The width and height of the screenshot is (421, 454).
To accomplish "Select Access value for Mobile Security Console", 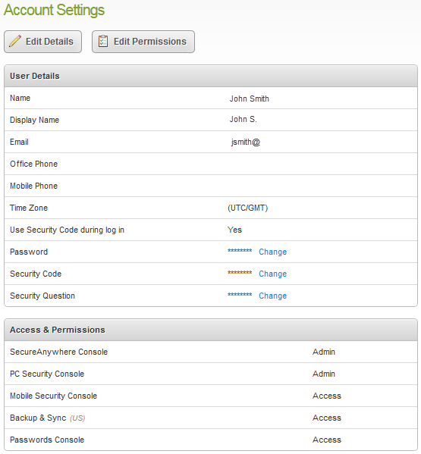I will click(x=327, y=396).
